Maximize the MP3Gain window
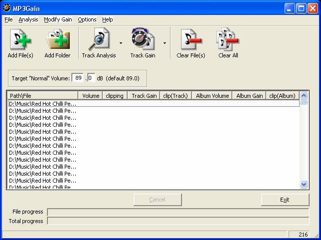The width and height of the screenshot is (321, 240). click(x=301, y=8)
